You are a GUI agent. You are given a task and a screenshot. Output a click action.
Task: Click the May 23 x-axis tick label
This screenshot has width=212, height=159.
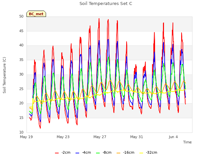pos(63,137)
